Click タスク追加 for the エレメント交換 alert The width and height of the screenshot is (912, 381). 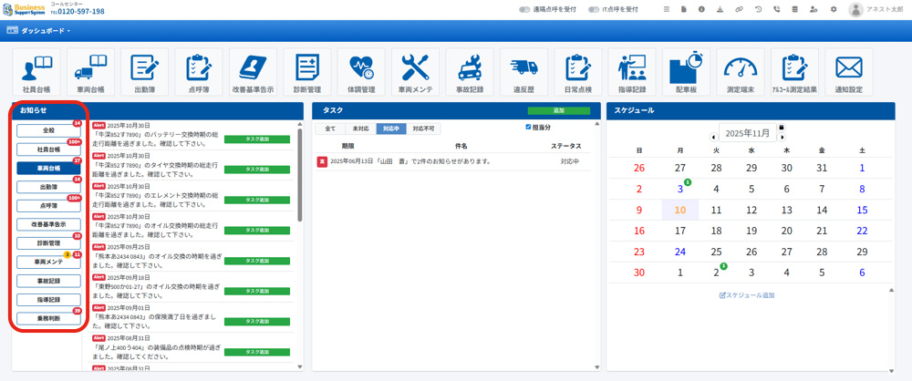coord(256,200)
